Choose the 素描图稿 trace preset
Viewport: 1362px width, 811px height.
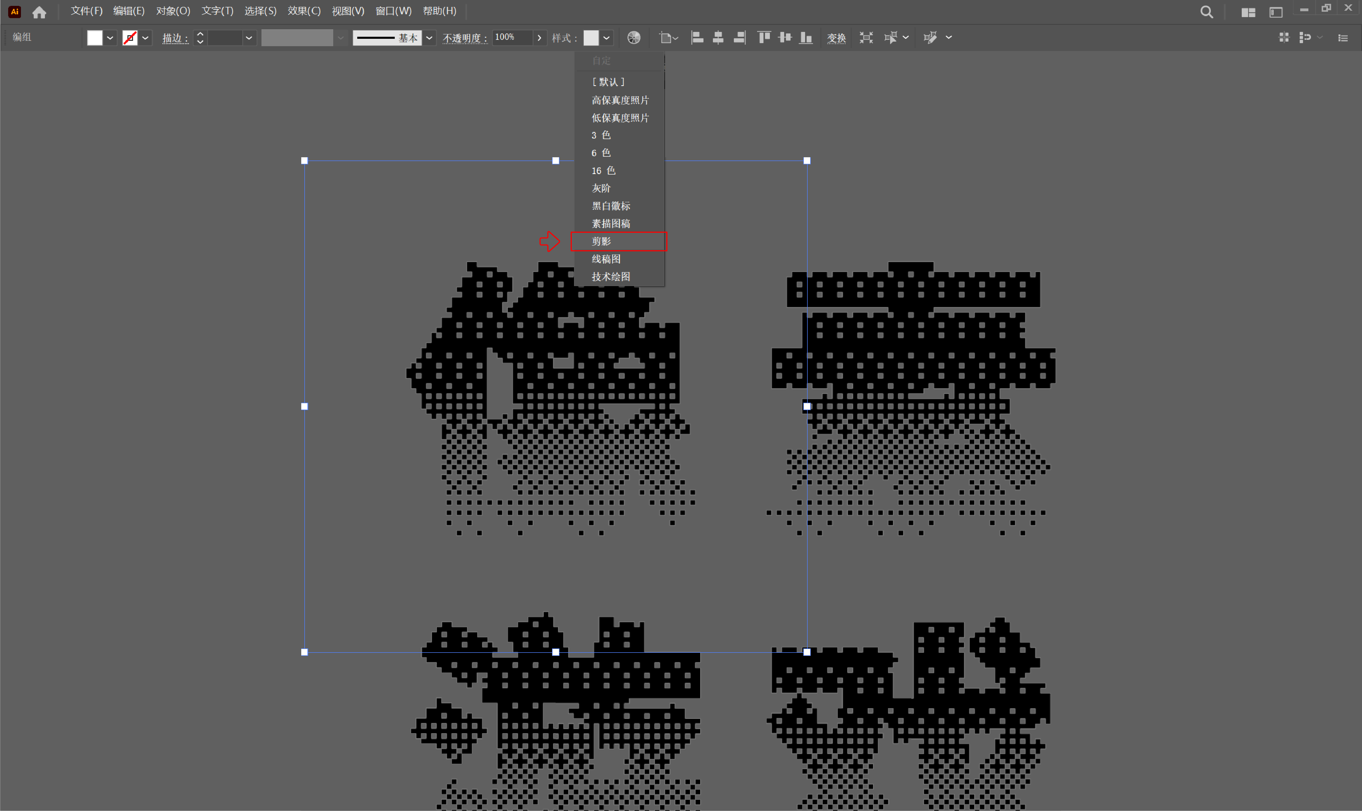(x=619, y=224)
